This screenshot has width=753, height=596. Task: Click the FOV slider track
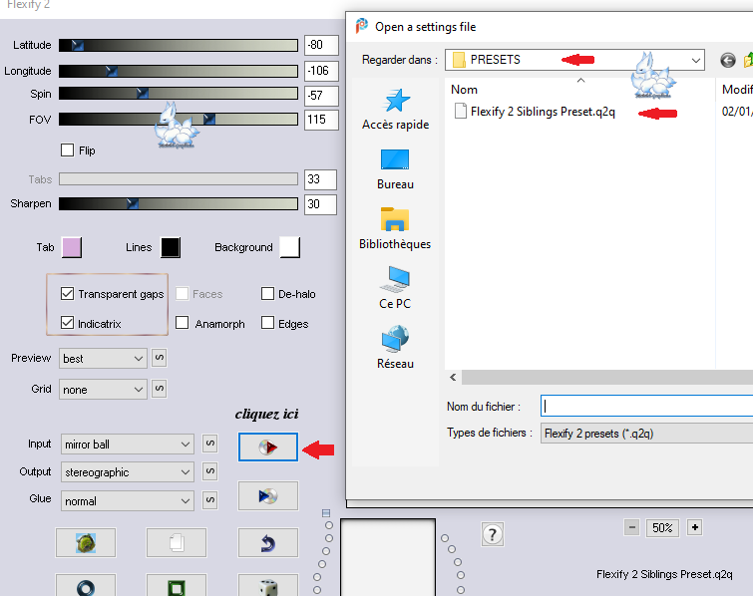[179, 119]
